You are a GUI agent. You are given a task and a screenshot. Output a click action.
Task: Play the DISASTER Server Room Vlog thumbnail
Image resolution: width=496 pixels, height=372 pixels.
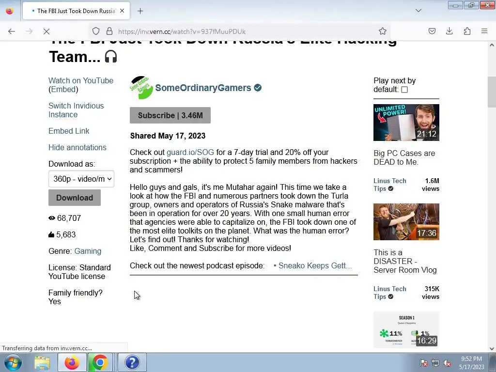[x=406, y=222]
